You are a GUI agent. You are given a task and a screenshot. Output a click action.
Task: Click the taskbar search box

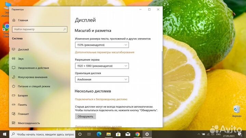[42, 134]
